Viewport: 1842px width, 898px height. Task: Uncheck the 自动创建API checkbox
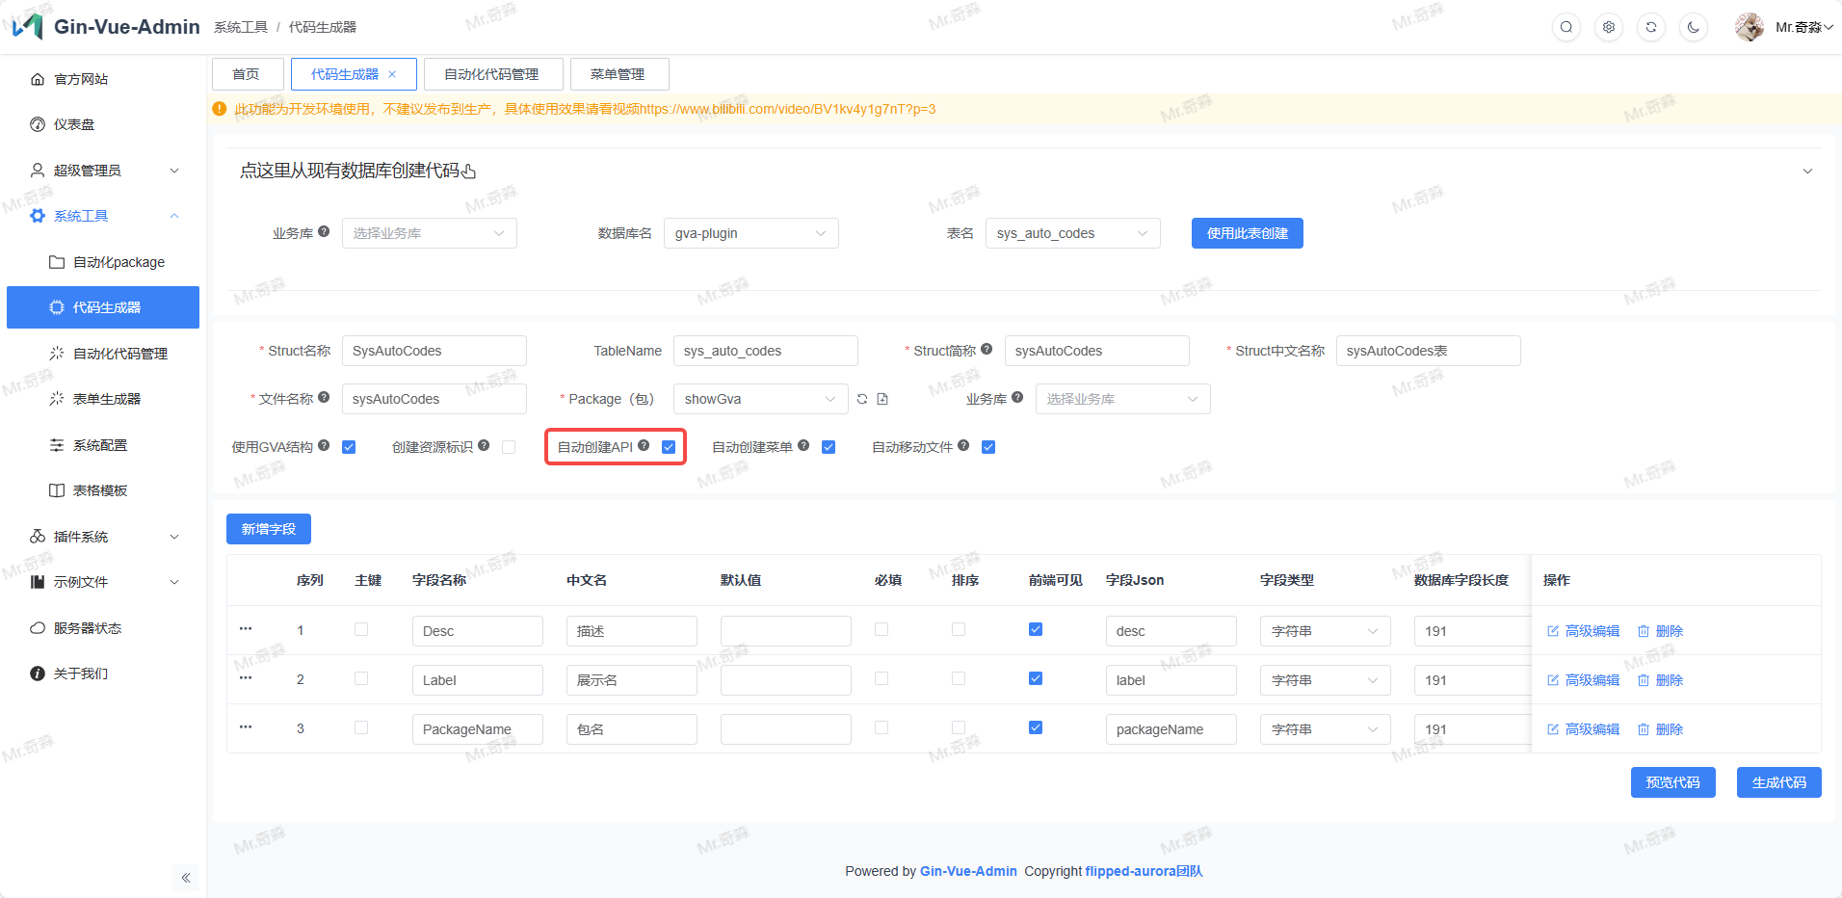[x=669, y=447]
